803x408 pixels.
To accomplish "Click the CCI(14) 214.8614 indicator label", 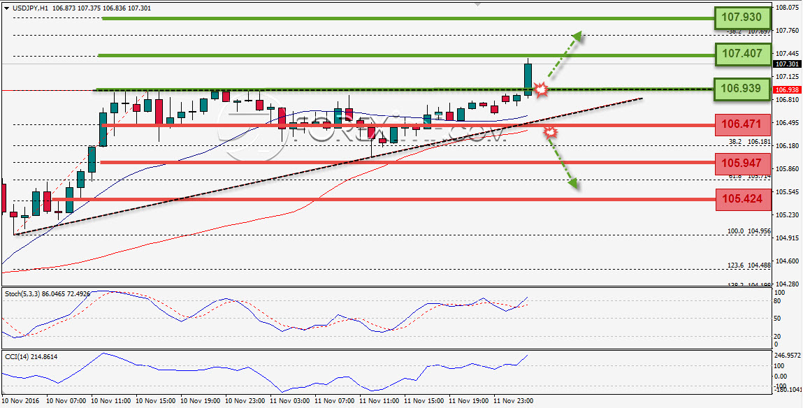I will pos(31,356).
